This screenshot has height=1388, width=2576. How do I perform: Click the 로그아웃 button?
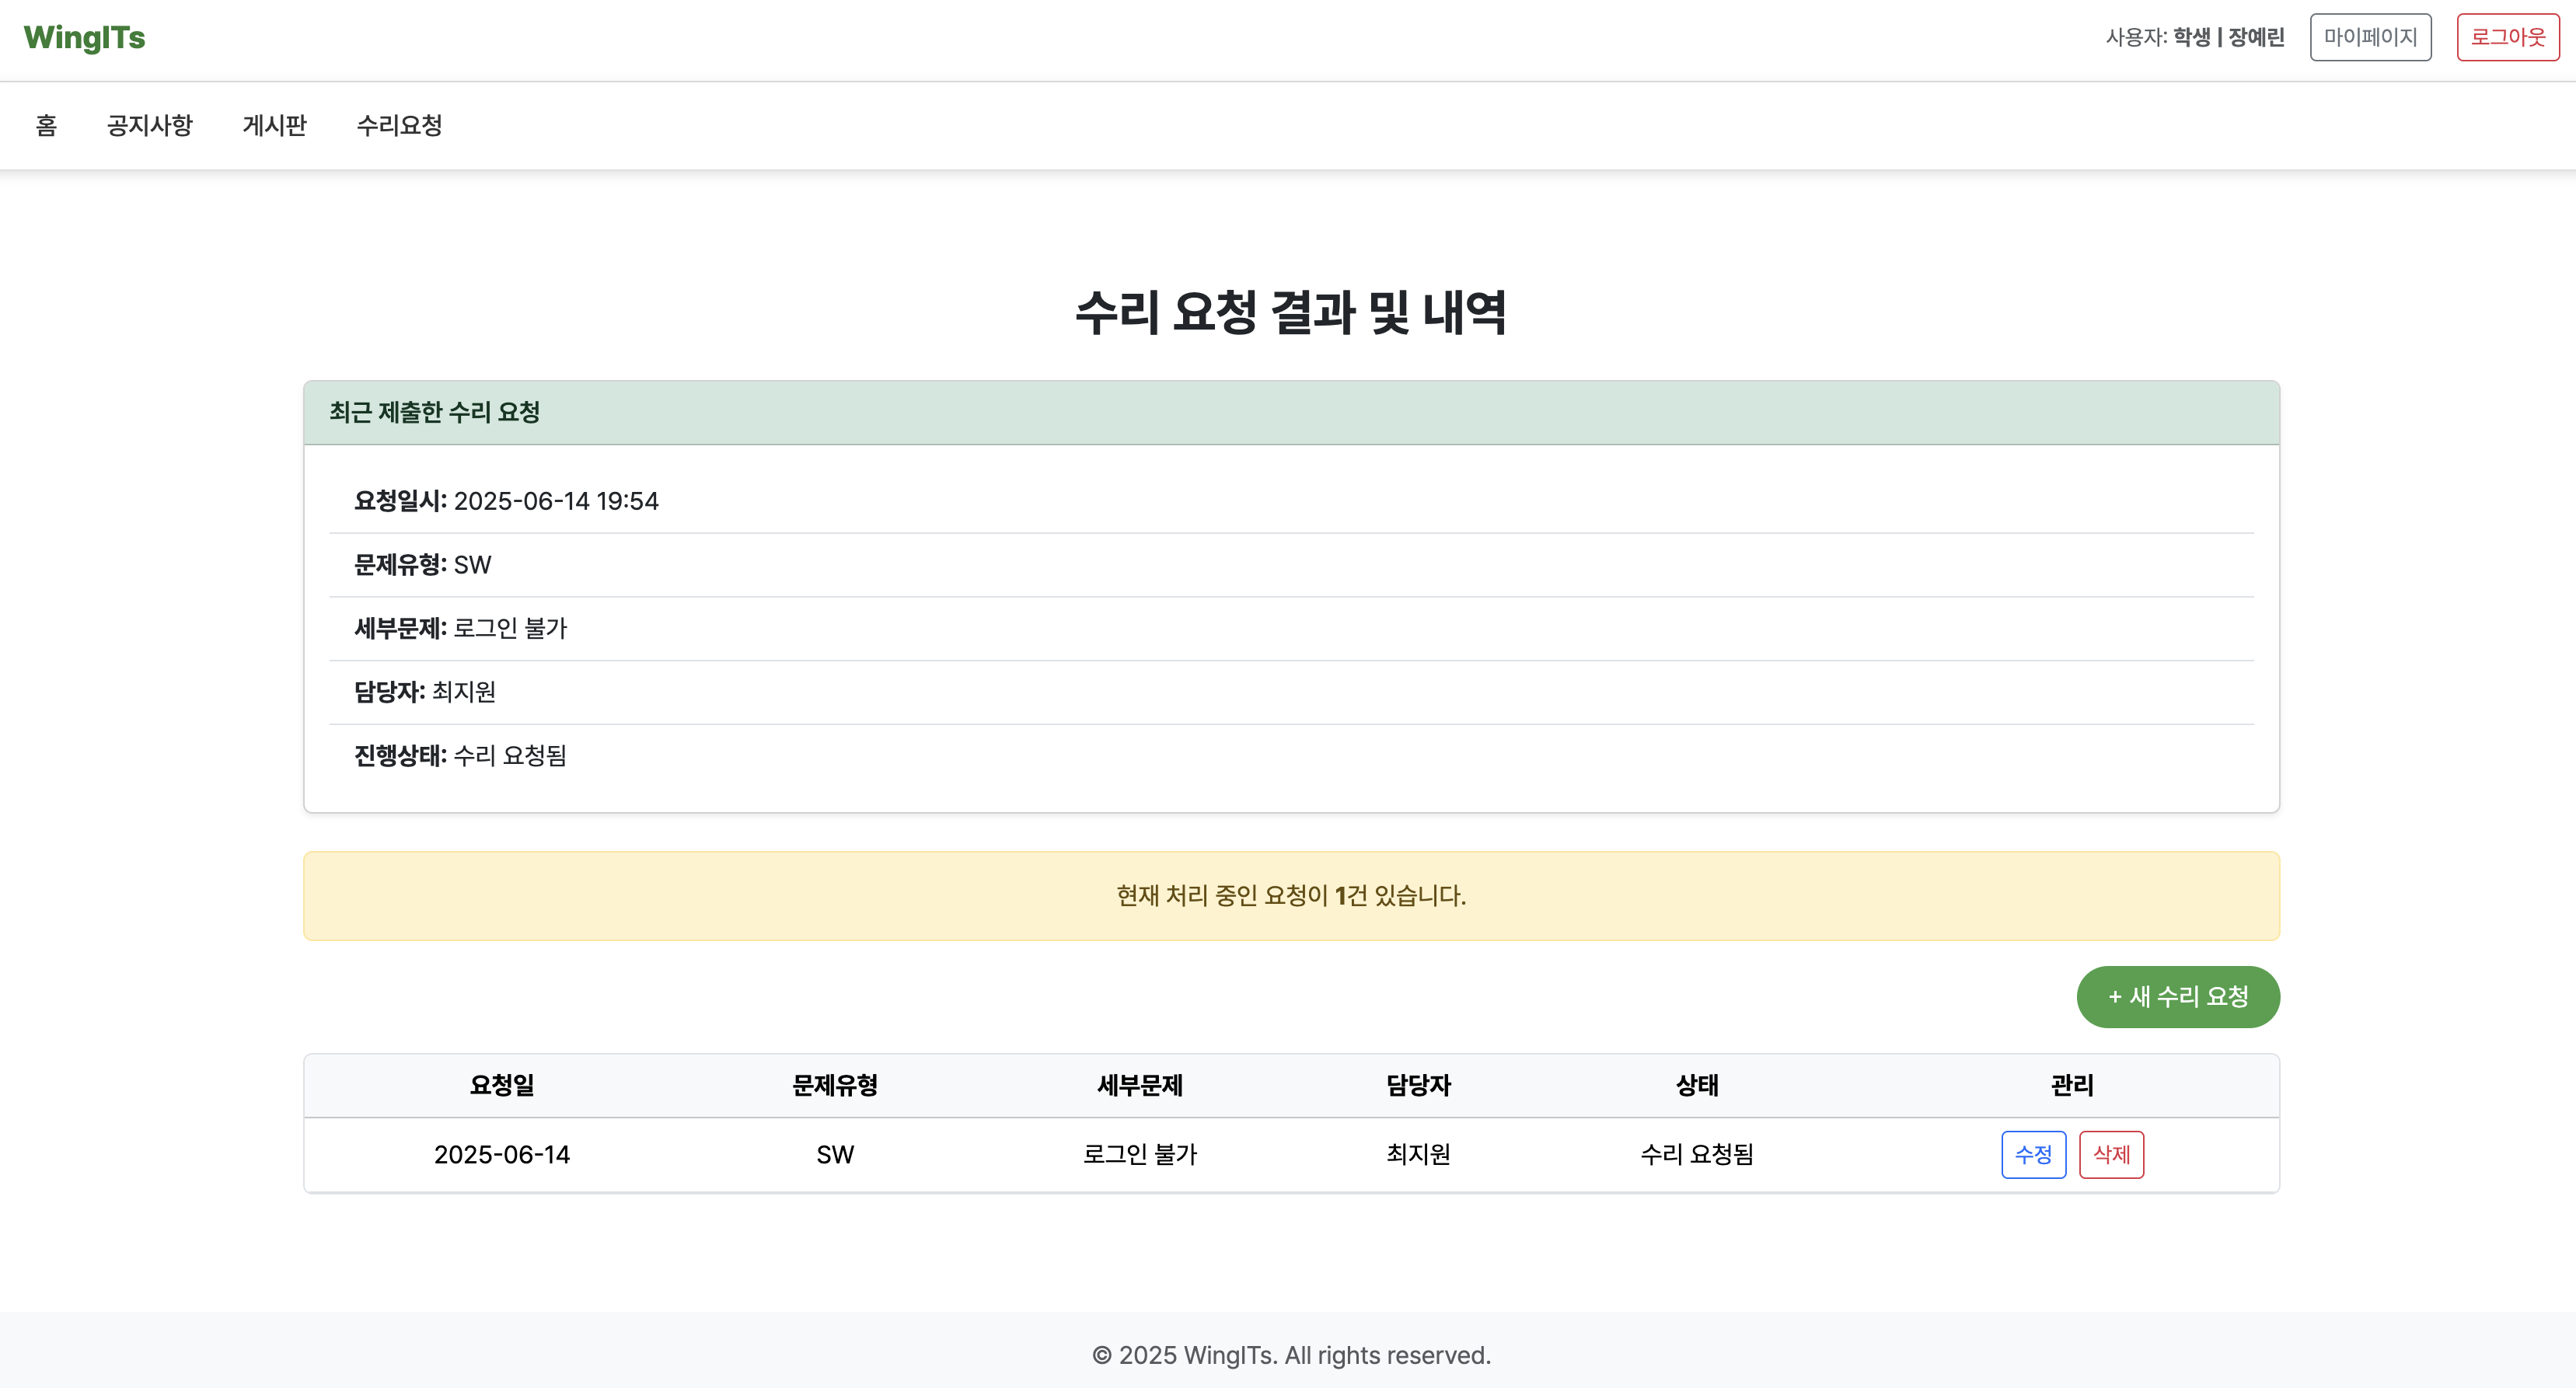[x=2507, y=38]
